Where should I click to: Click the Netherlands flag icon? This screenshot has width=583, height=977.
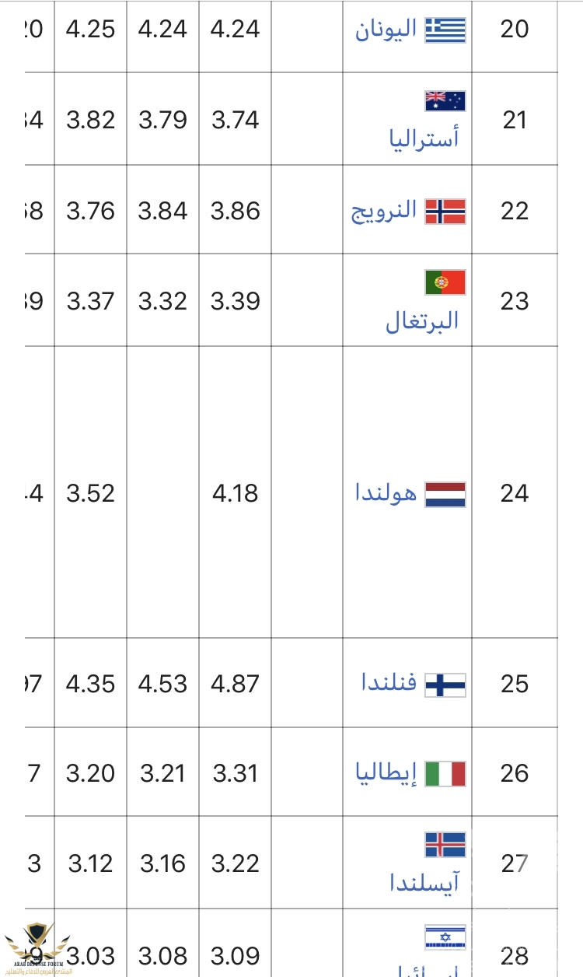click(445, 495)
